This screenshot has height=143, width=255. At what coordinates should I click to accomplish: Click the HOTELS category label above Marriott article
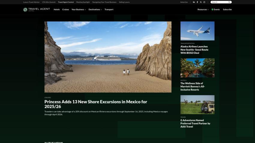coord(183,80)
